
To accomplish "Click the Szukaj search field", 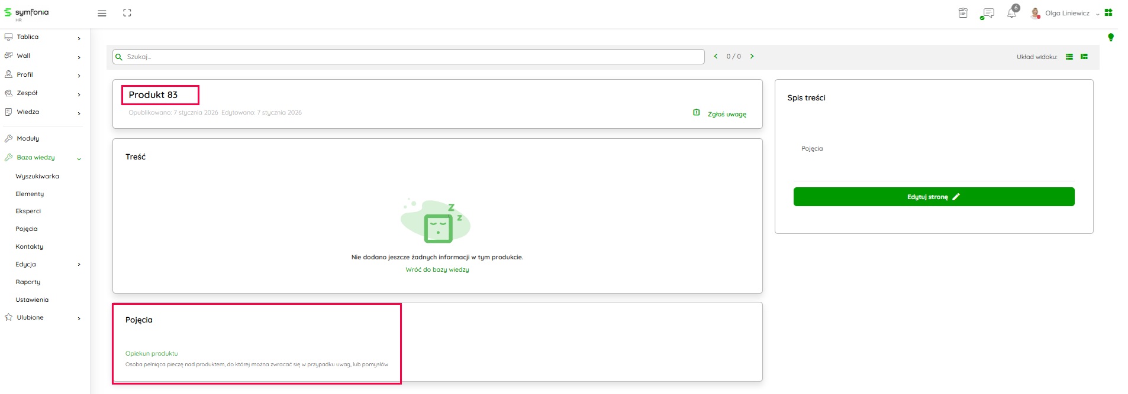I will [x=408, y=57].
